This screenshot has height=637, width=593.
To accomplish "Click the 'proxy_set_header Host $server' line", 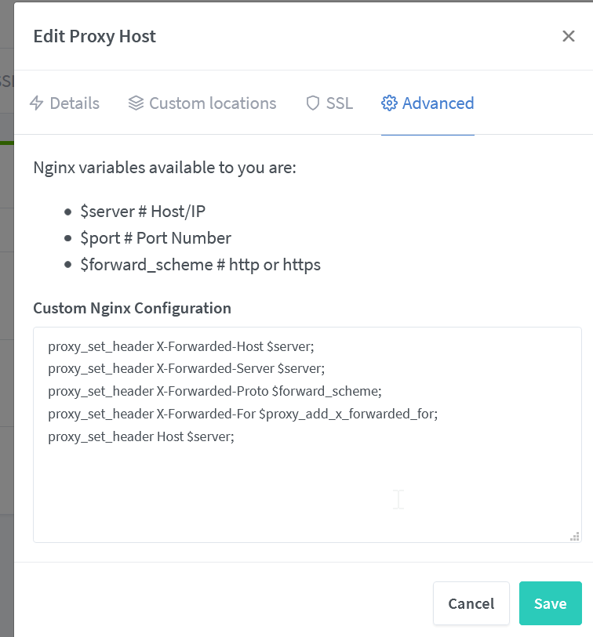I will tap(141, 436).
